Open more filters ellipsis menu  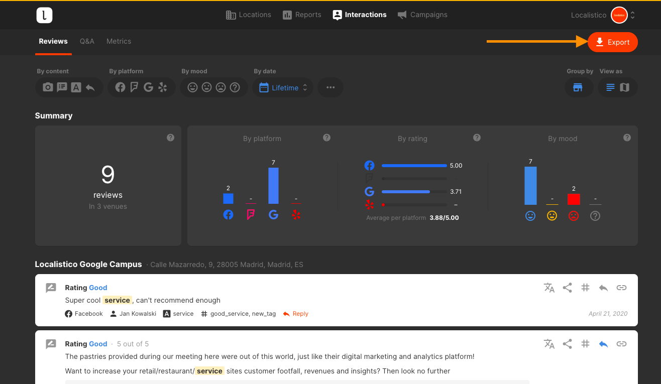tap(330, 87)
